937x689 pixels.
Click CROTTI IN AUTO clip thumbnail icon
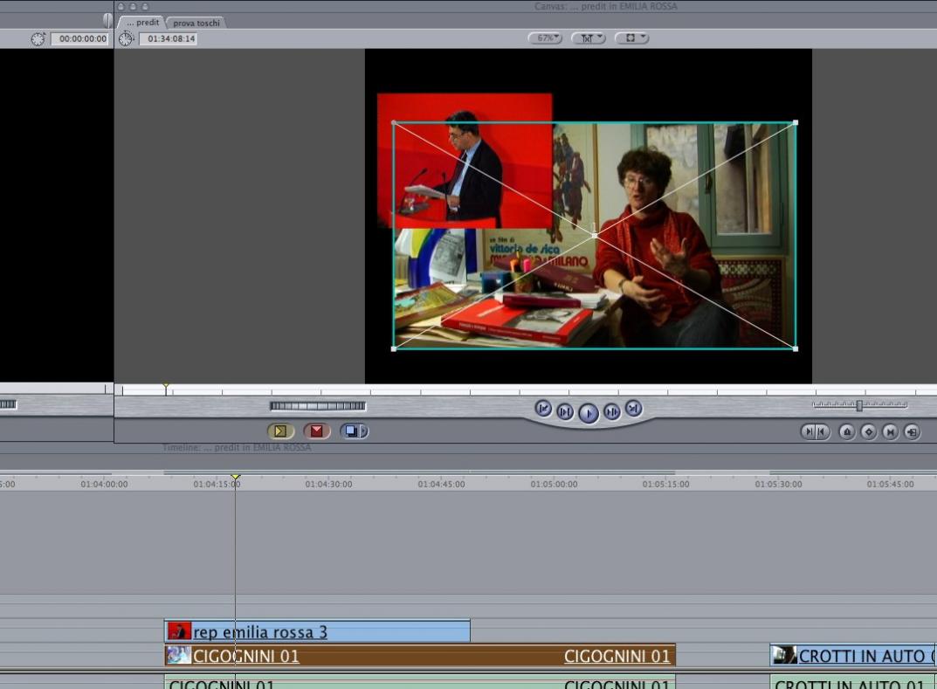pos(784,655)
